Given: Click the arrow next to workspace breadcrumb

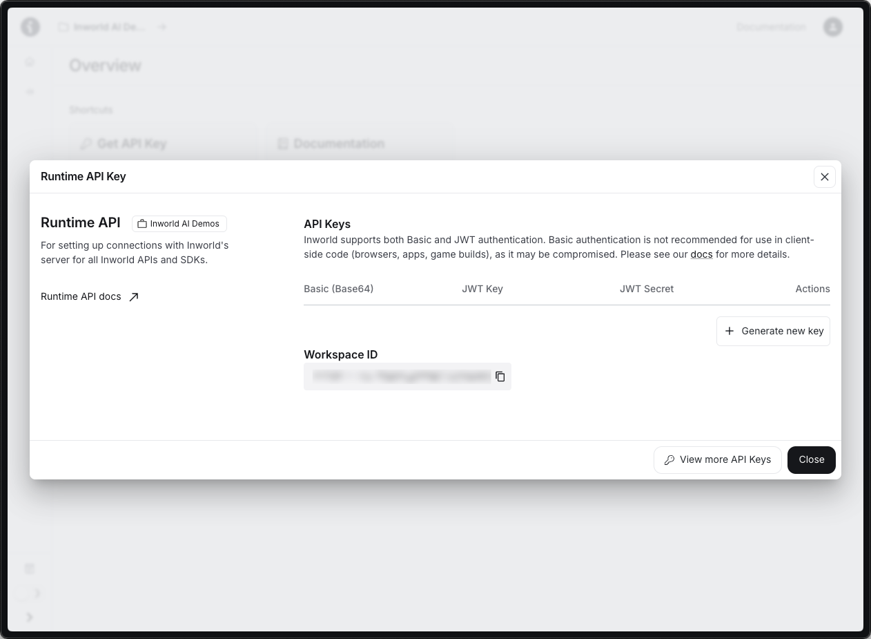Looking at the screenshot, I should click(162, 27).
